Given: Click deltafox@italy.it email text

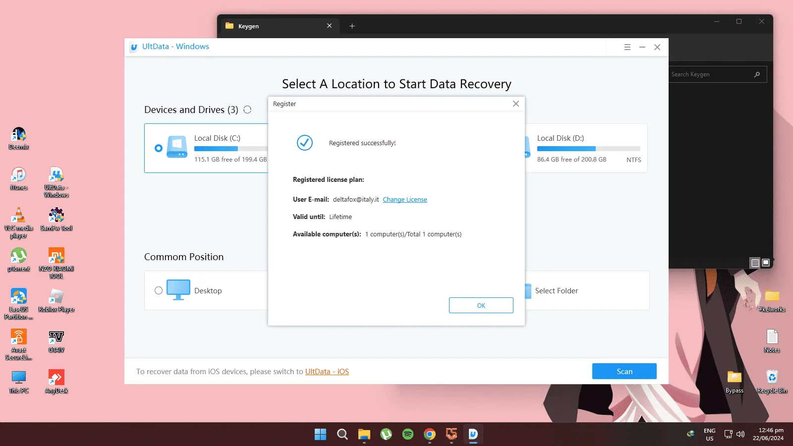Looking at the screenshot, I should click(x=356, y=199).
